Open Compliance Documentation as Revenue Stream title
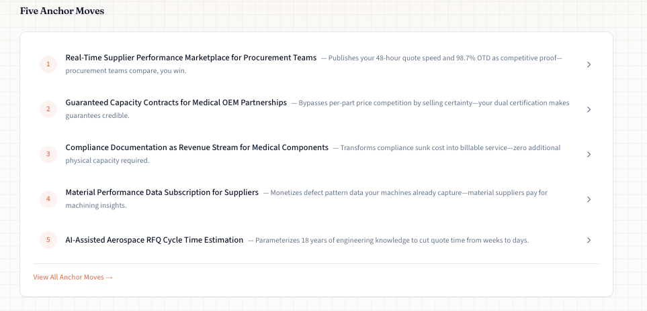 [x=197, y=147]
